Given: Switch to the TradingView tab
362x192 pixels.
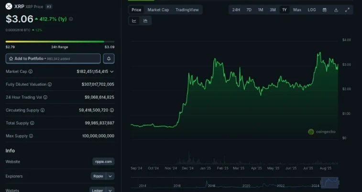Looking at the screenshot, I should [x=187, y=10].
